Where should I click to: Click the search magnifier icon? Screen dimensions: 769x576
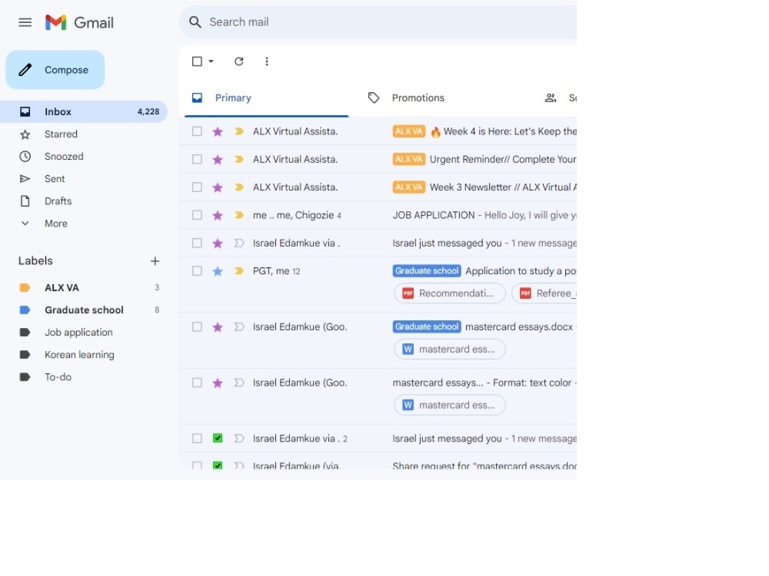[x=195, y=22]
